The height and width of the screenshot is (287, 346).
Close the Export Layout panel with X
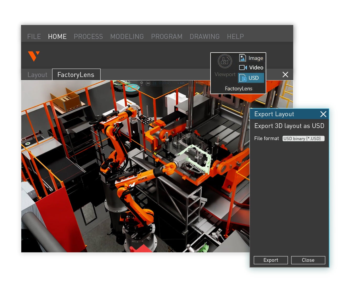323,114
